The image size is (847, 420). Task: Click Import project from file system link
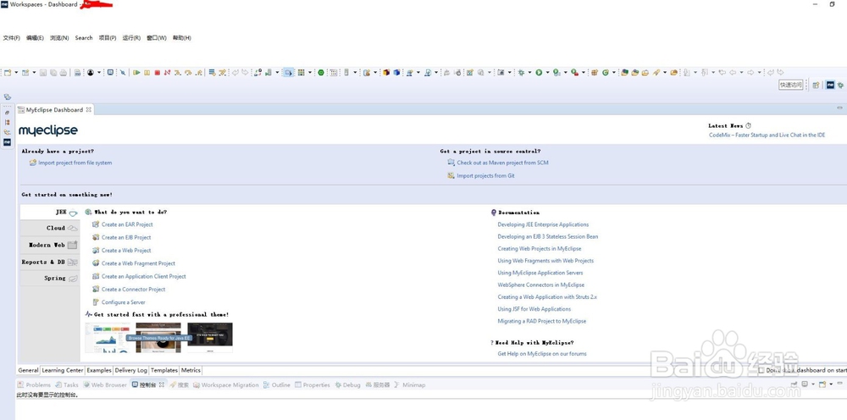(x=75, y=163)
